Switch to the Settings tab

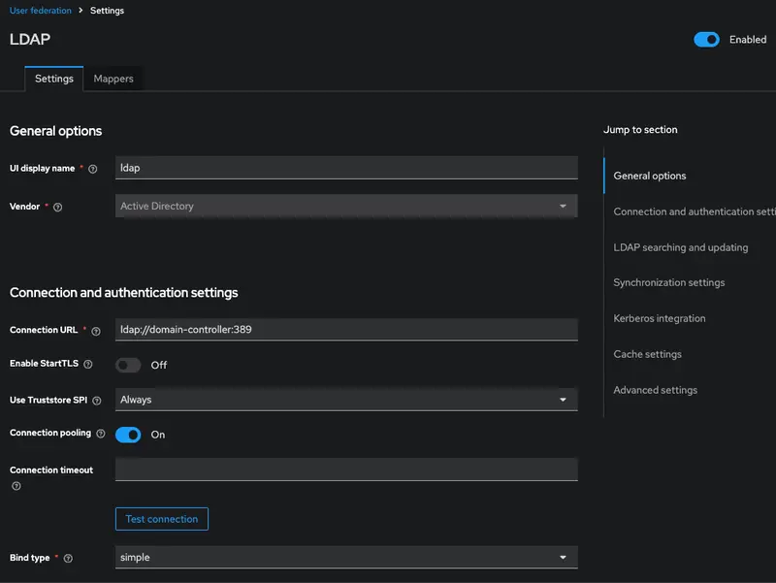[x=54, y=79]
